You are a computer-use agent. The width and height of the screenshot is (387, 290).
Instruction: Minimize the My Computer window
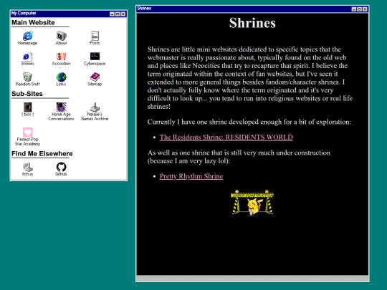point(112,14)
